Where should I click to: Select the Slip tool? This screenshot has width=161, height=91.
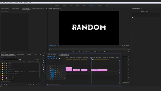[x=43, y=65]
